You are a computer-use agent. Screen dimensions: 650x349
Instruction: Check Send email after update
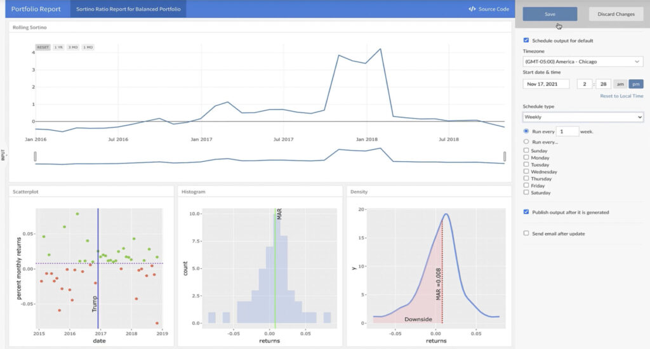coord(526,234)
